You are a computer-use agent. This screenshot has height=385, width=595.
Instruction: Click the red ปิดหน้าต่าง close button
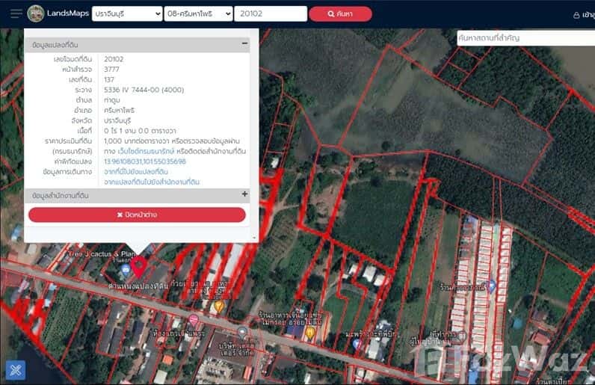137,215
